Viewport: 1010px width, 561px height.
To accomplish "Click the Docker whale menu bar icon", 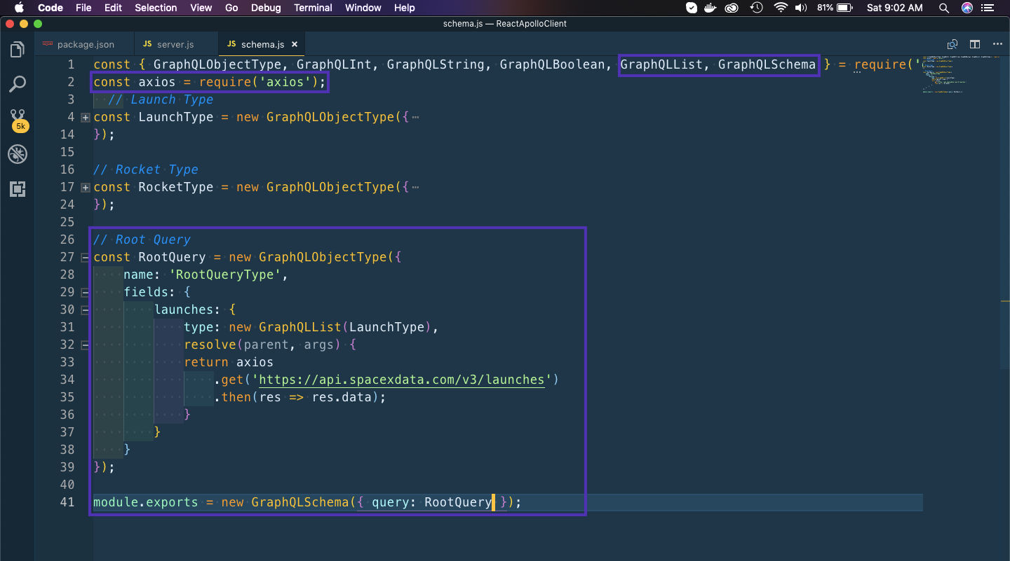I will point(711,8).
